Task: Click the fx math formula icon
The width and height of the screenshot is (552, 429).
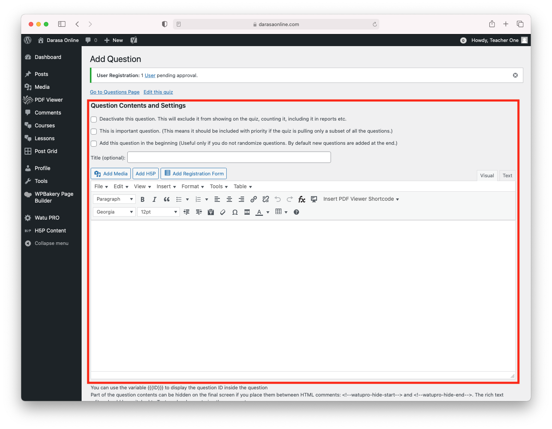Action: (x=302, y=199)
